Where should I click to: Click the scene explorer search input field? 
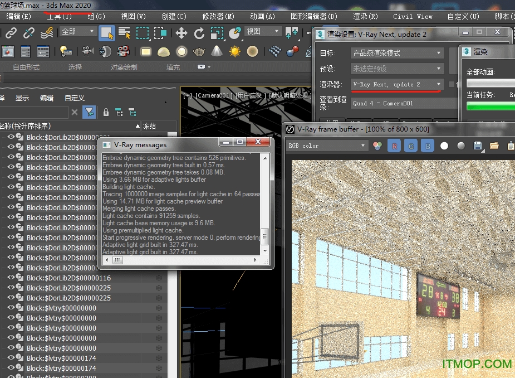[34, 113]
